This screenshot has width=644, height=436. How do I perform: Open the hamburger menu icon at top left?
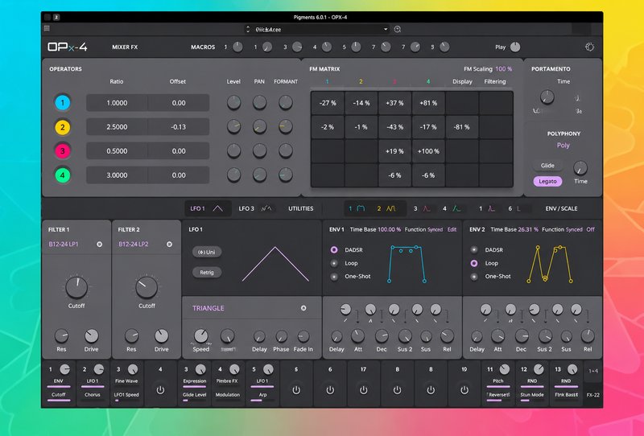coord(47,28)
